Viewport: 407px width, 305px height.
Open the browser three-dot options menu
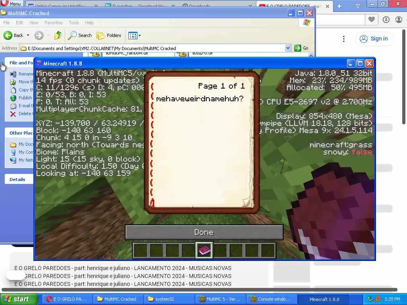point(344,39)
